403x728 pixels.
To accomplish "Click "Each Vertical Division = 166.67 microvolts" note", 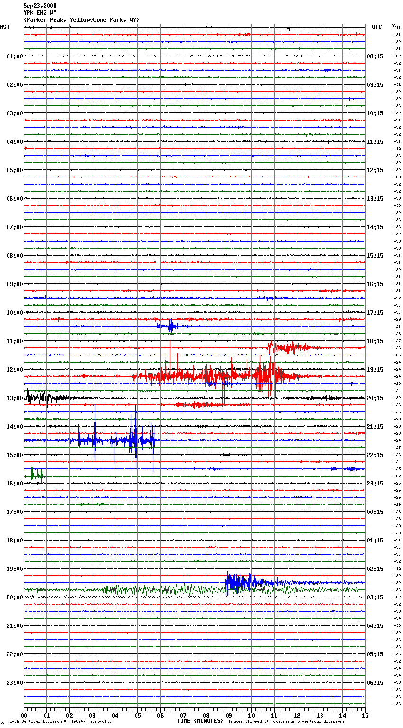I will [60, 722].
